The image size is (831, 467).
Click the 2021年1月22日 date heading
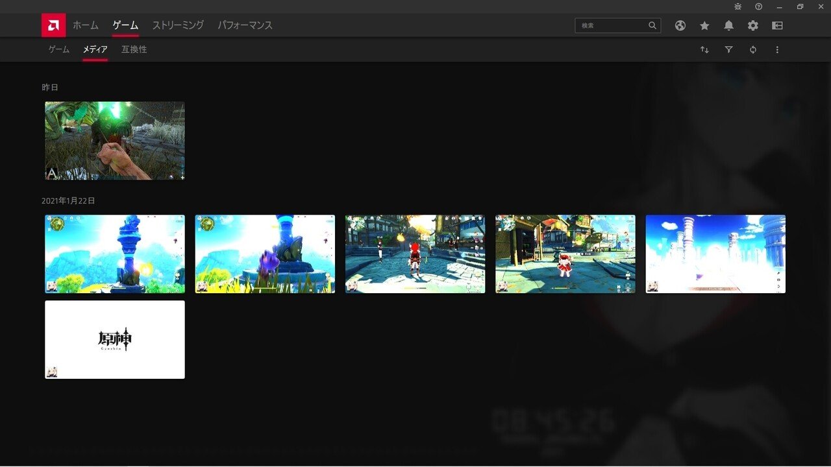pyautogui.click(x=68, y=201)
